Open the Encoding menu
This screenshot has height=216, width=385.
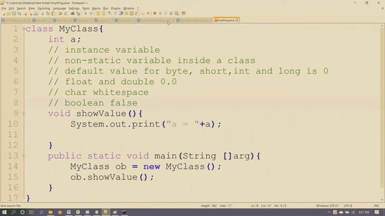[44, 8]
